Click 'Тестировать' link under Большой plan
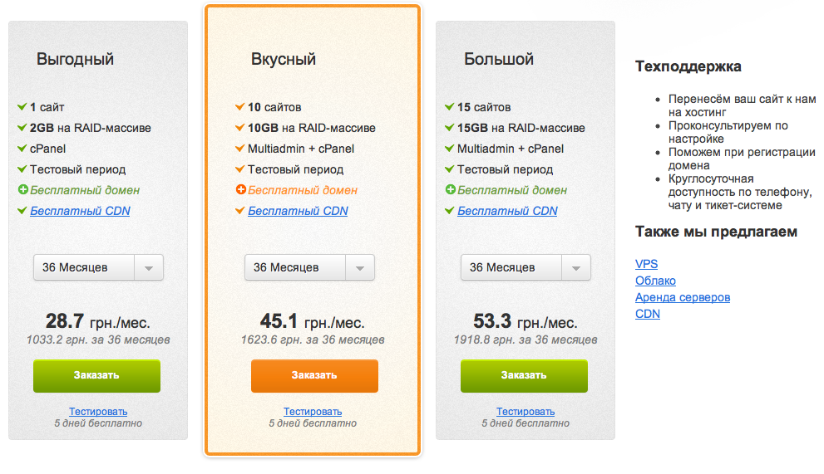Screen dimensions: 824x474 pos(525,412)
